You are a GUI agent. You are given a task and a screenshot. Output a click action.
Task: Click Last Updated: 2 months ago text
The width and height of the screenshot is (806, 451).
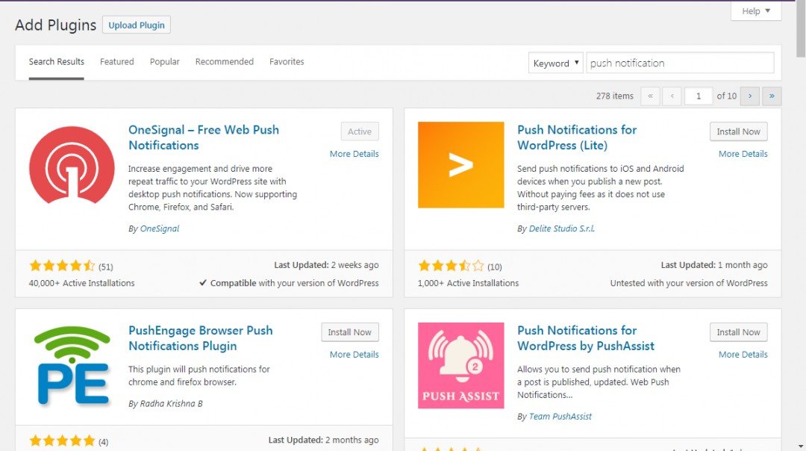click(x=323, y=440)
